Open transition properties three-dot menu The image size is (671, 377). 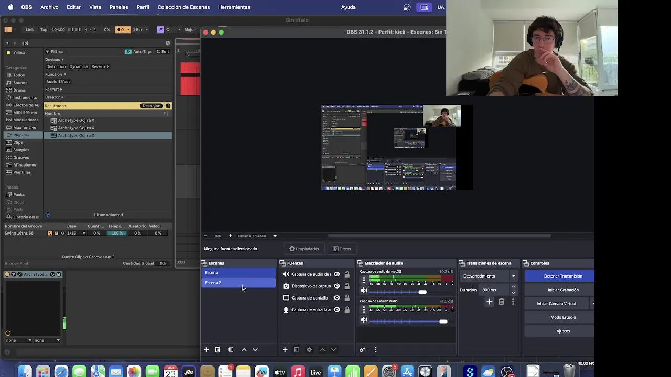tap(513, 302)
